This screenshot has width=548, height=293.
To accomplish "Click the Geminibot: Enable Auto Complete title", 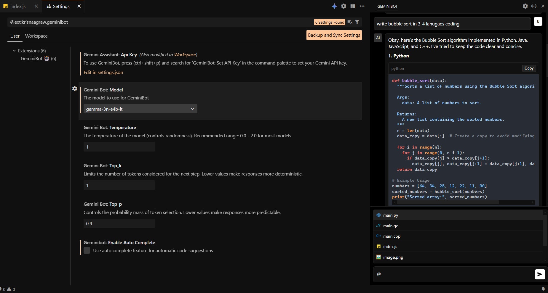I will click(x=119, y=243).
